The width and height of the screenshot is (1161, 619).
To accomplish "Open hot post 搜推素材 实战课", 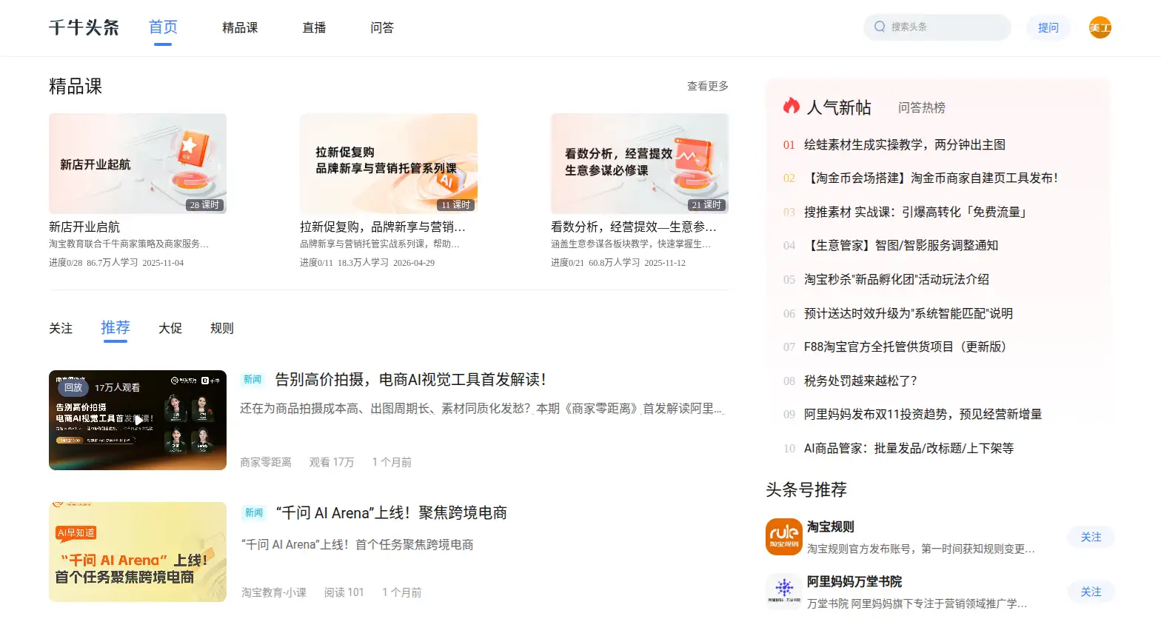I will click(x=917, y=212).
